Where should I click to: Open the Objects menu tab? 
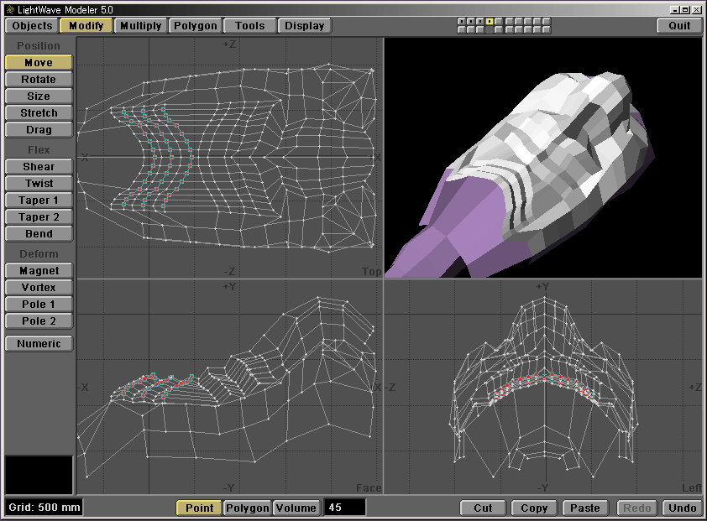pos(33,26)
